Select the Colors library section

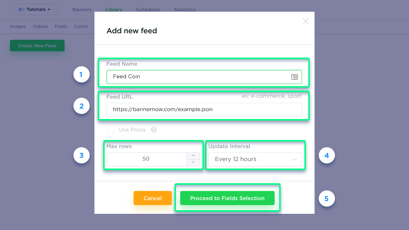tap(81, 26)
